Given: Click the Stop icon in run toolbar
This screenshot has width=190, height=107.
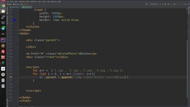Looking at the screenshot, I should (171, 4).
